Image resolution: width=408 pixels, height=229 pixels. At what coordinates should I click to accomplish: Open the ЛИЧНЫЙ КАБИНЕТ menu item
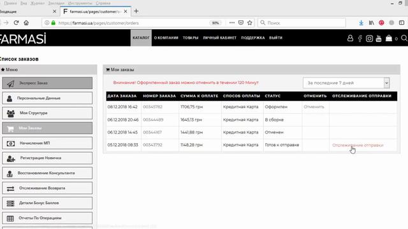[x=219, y=38]
